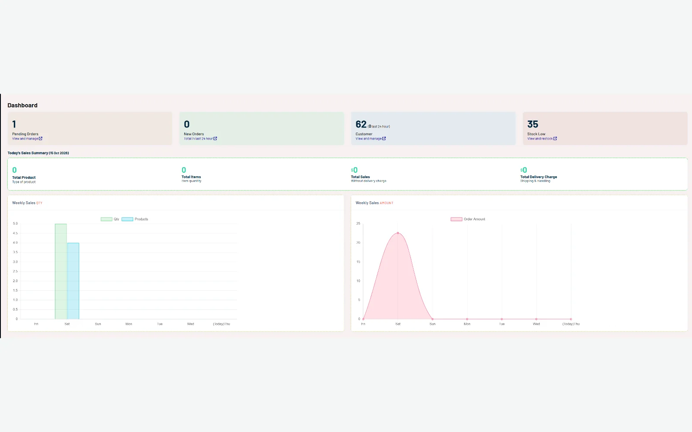Select the Tue data point on amount chart
692x432 pixels.
point(502,319)
